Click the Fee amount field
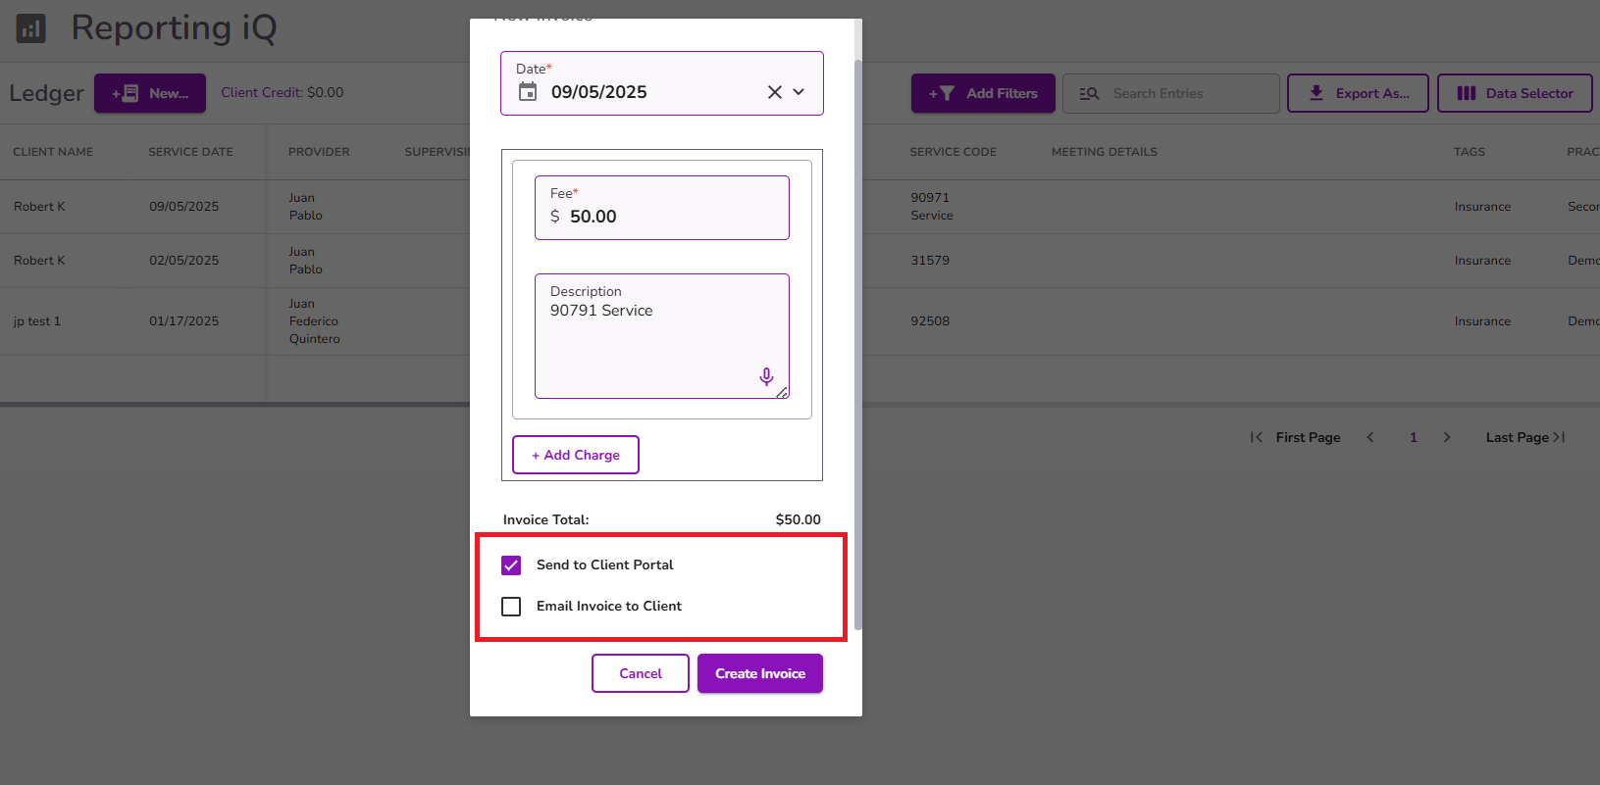 (662, 208)
